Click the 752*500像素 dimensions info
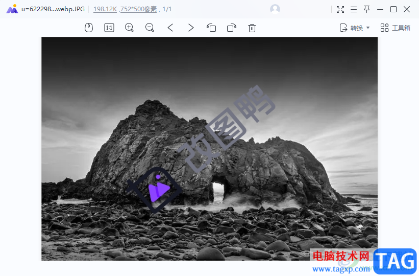This screenshot has width=419, height=276. point(138,9)
